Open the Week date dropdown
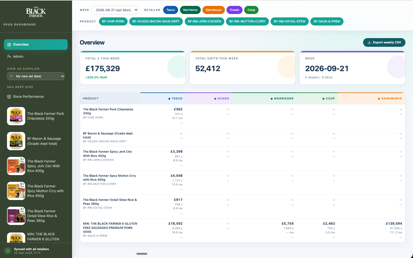 tap(115, 10)
